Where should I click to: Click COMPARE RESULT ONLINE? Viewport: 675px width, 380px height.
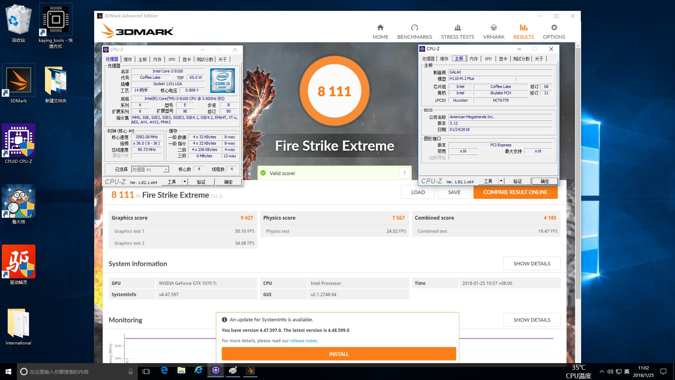click(x=515, y=192)
